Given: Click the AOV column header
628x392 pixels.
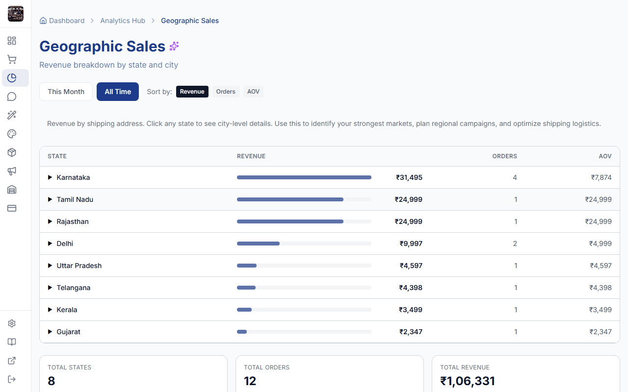Looking at the screenshot, I should click(x=605, y=156).
